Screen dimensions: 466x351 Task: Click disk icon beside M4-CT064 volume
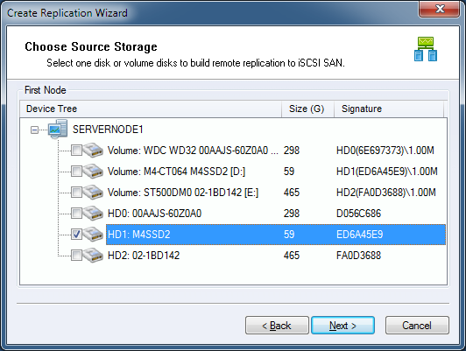click(93, 172)
